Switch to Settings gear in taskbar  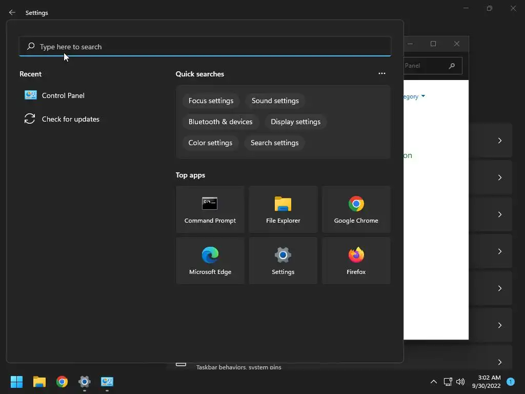85,382
